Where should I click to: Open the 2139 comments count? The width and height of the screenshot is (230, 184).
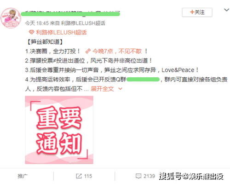[x=149, y=176]
